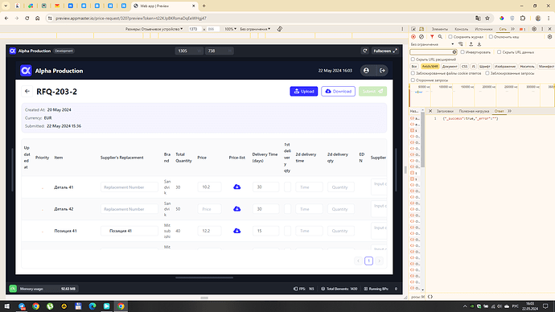
Task: Open the zoom 100% dropdown
Action: click(x=230, y=29)
